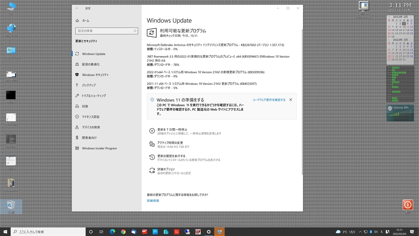Viewport: 419px width, 236px height.
Task: Click the back arrow in Settings title bar
Action: 77,8
